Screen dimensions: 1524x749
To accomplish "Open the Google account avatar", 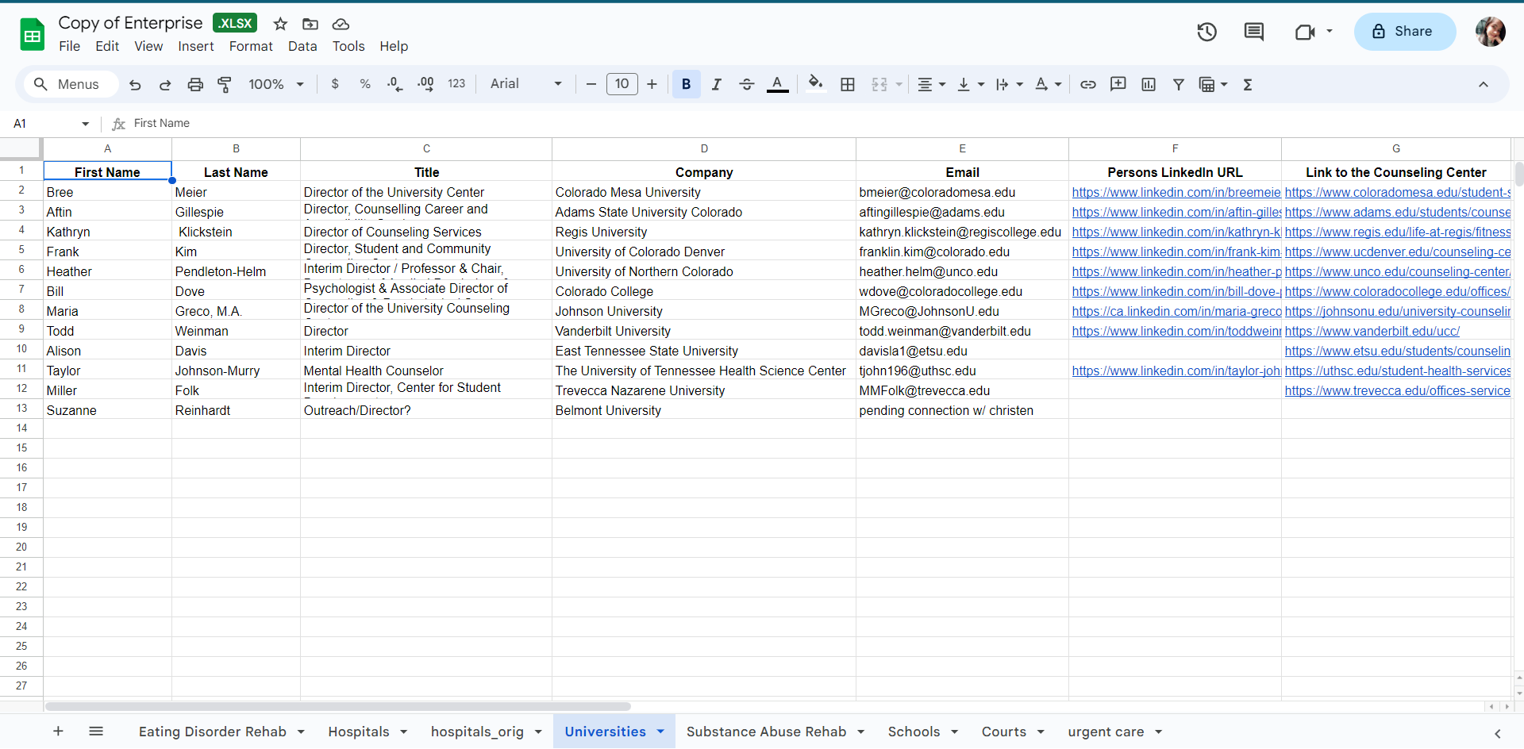I will 1491,32.
